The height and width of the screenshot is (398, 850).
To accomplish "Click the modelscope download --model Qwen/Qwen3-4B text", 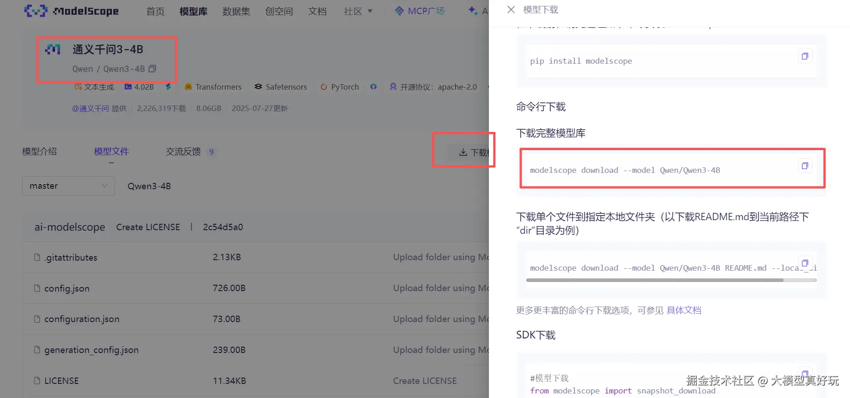I will [x=625, y=170].
